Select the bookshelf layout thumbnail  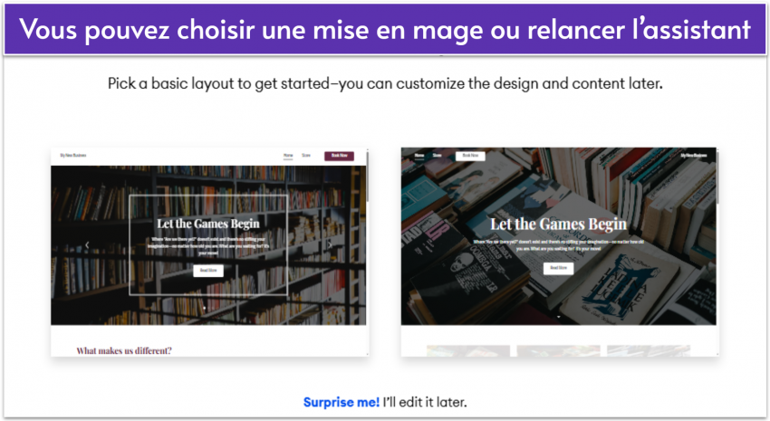click(209, 252)
